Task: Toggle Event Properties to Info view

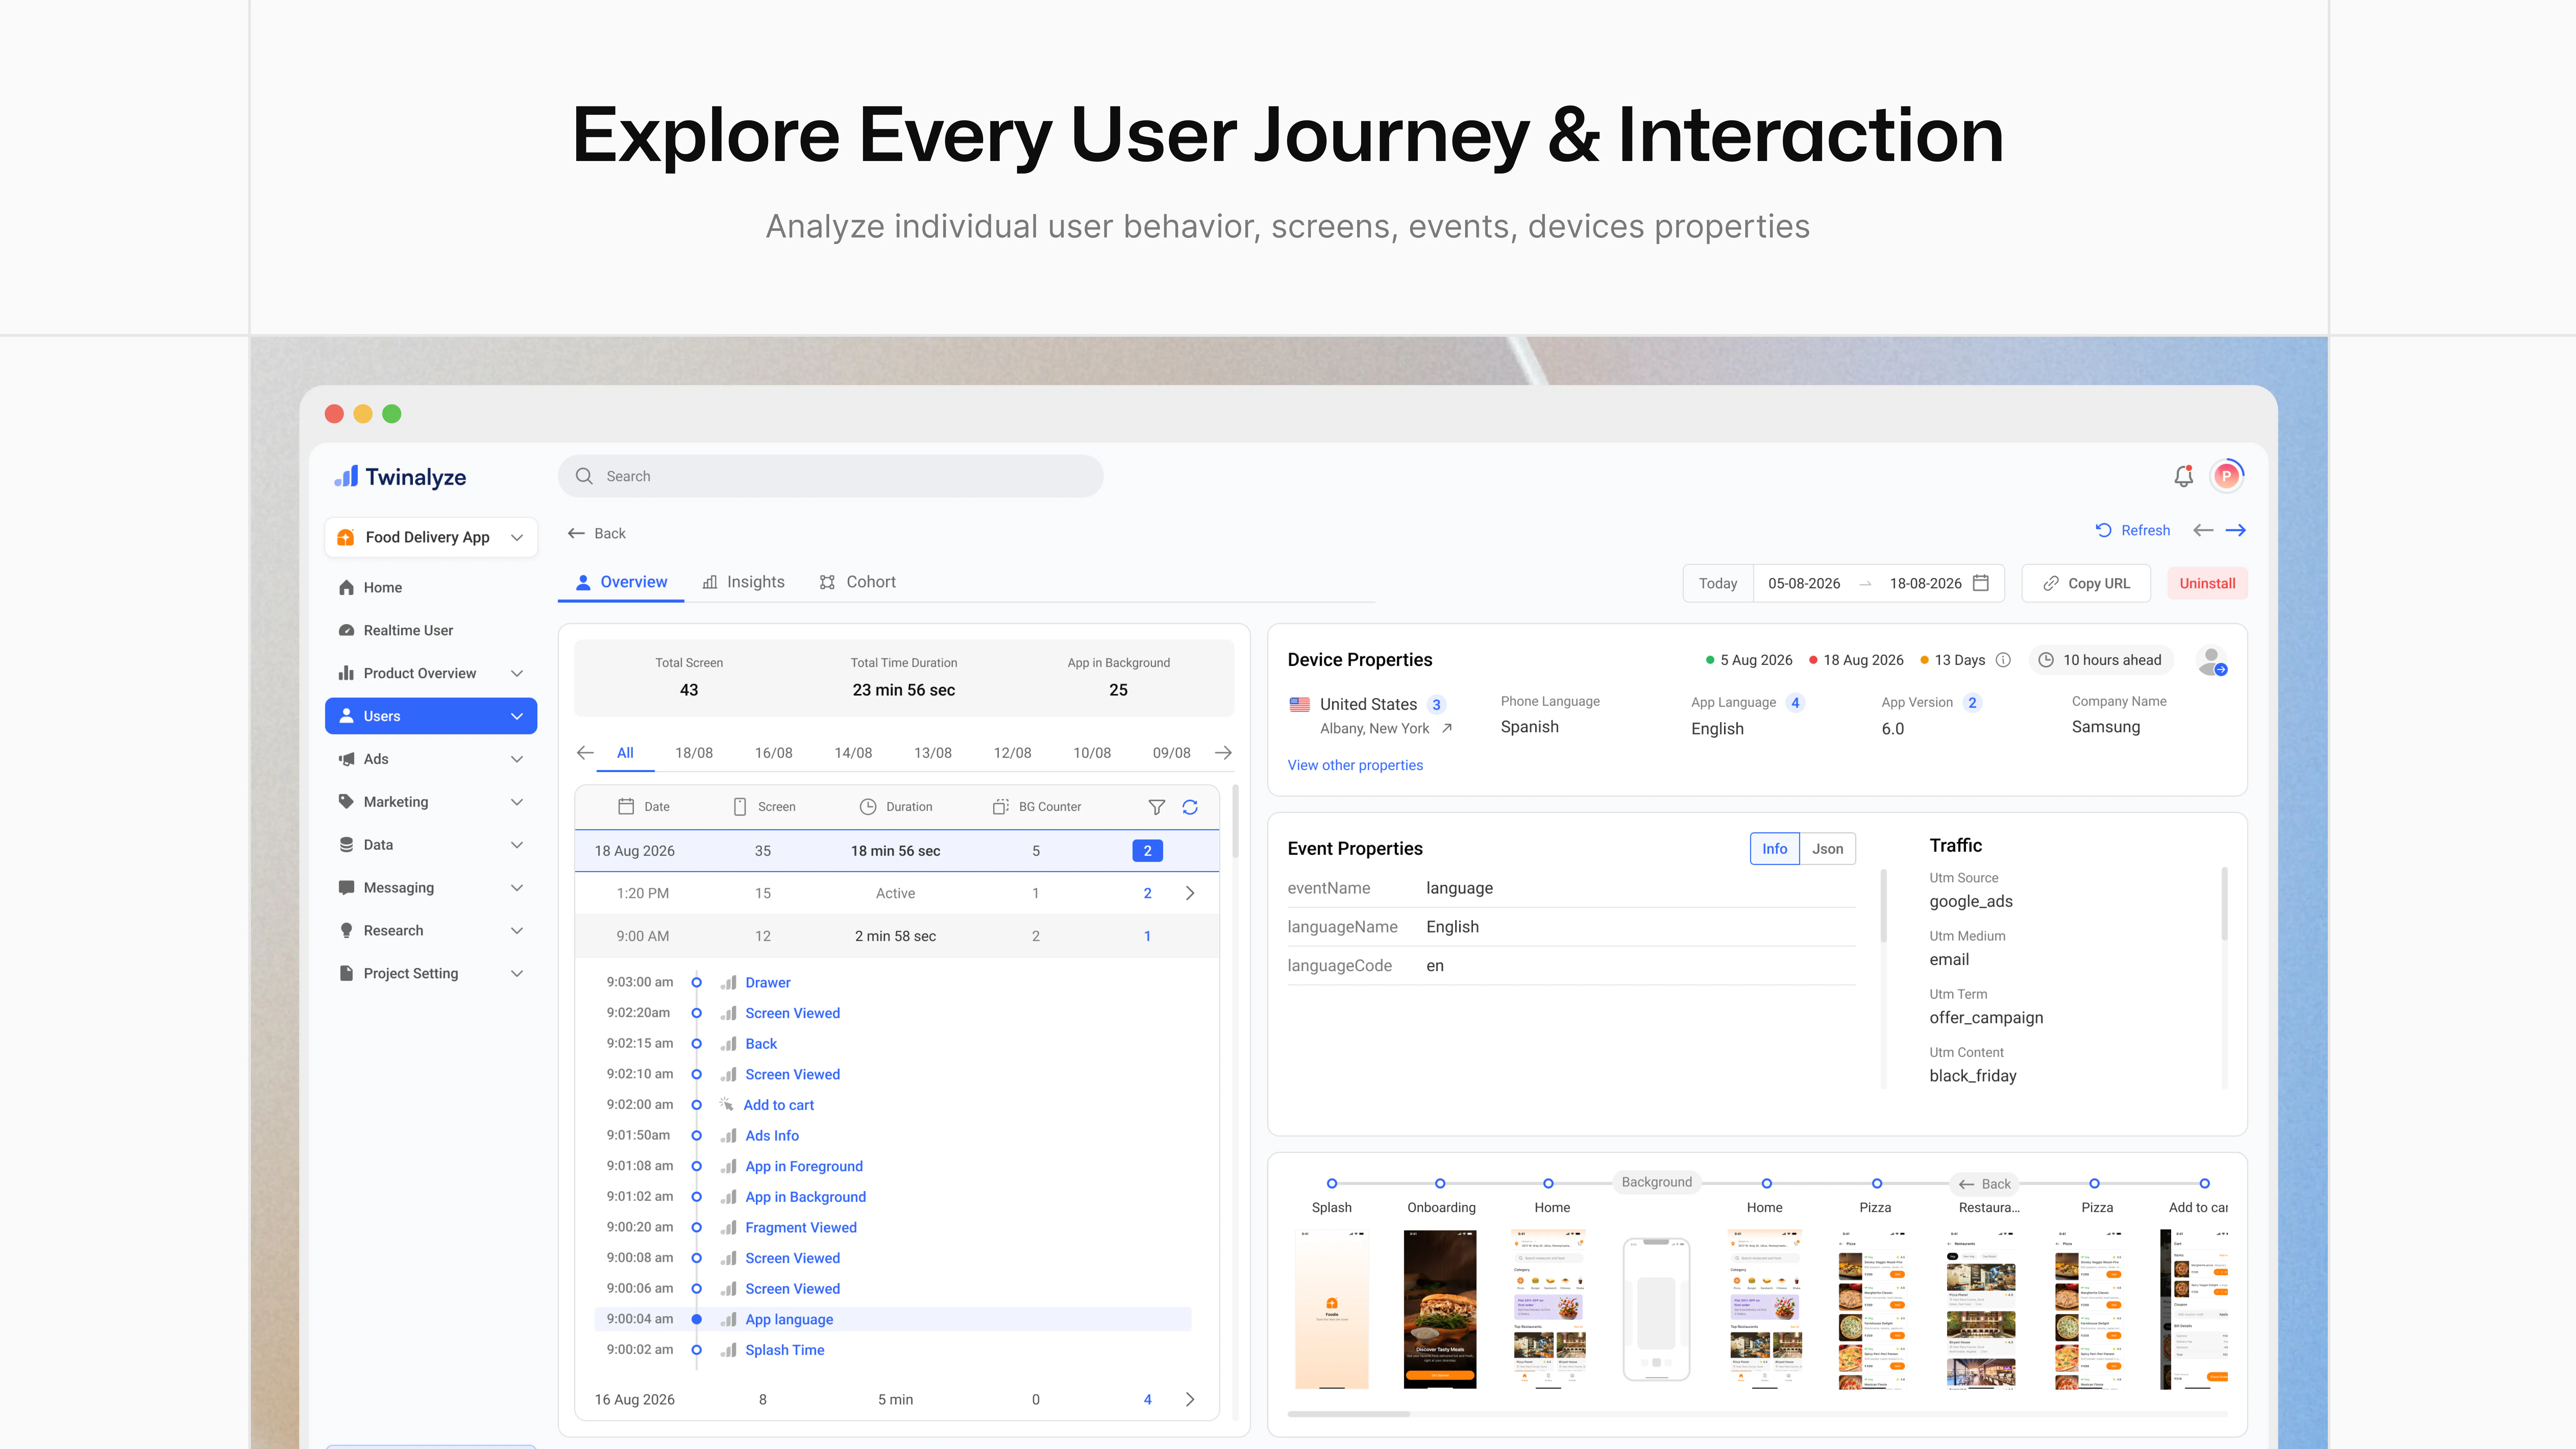Action: [x=1775, y=849]
